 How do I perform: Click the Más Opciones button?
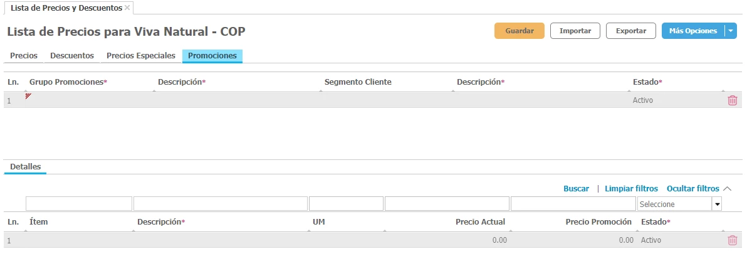[x=692, y=31]
